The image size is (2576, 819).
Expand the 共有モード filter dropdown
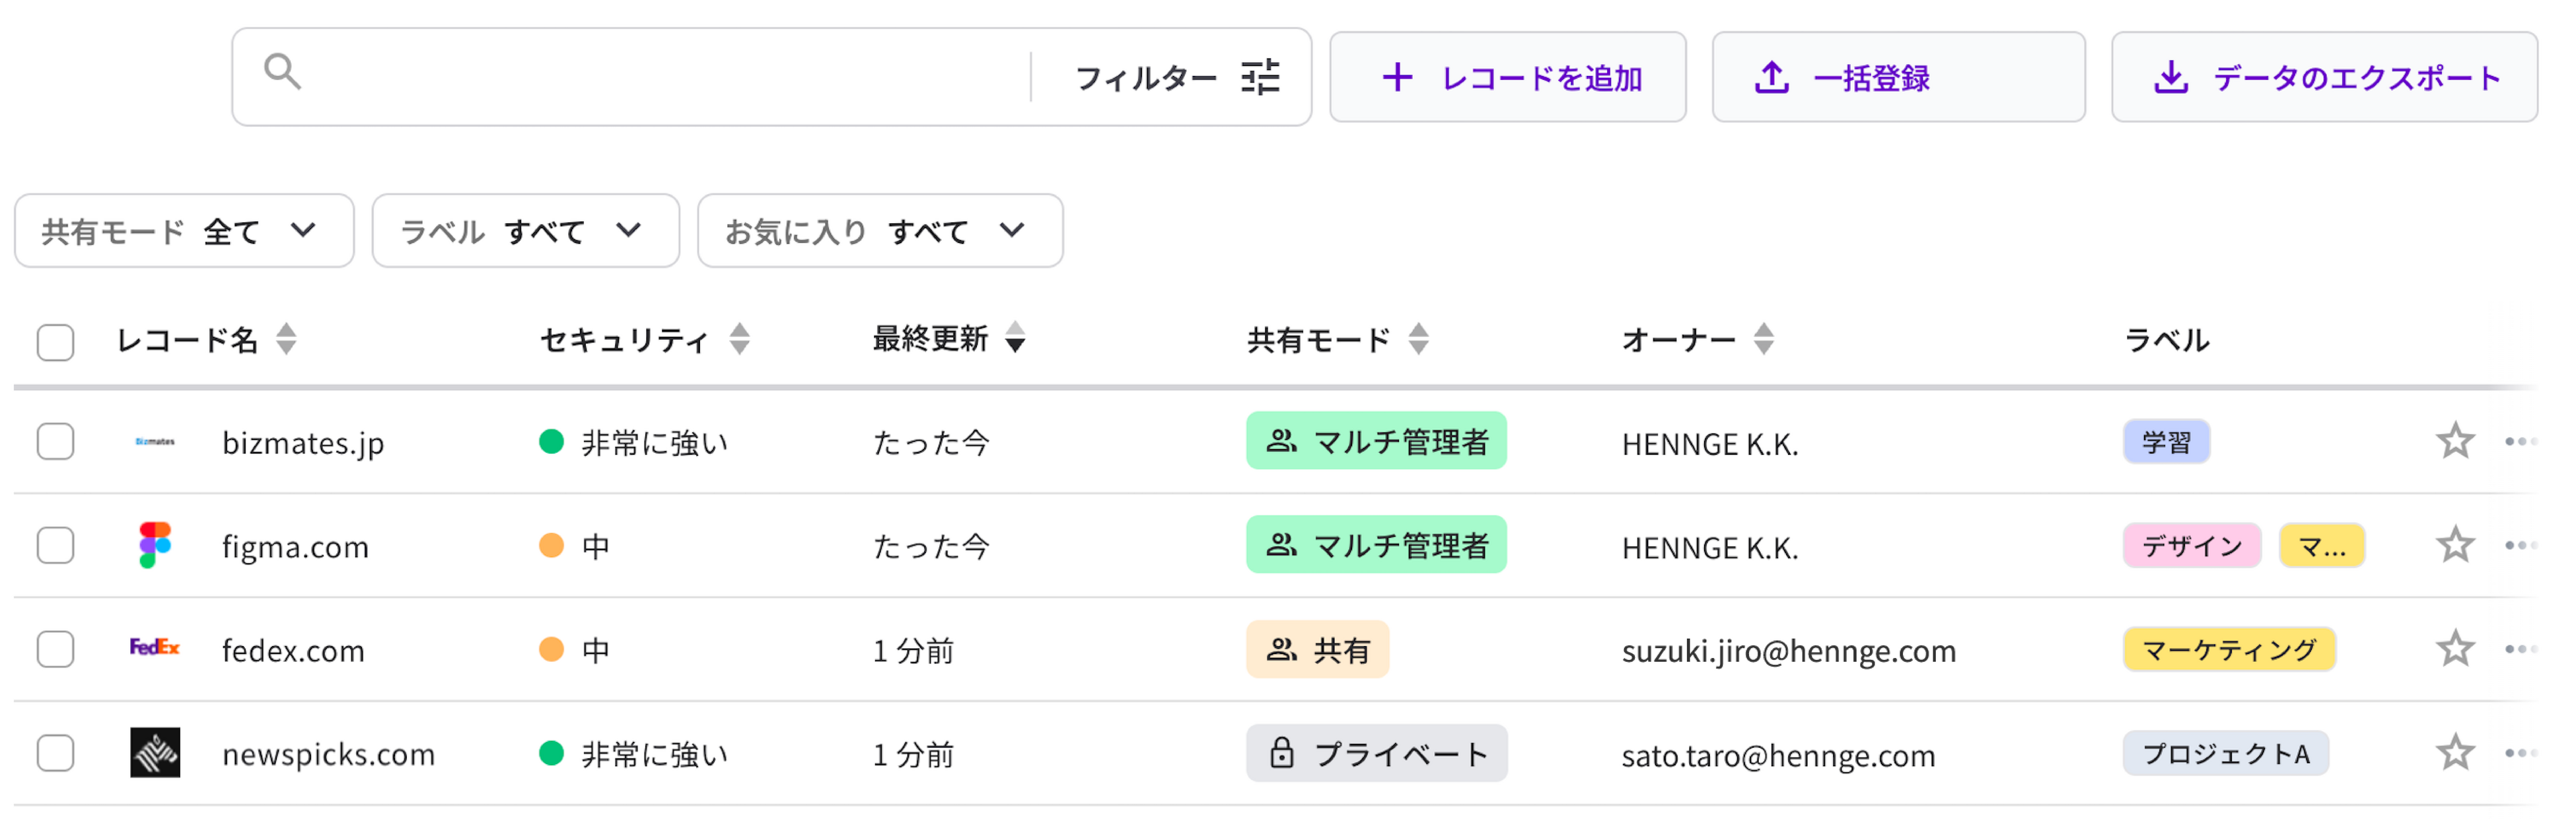[184, 231]
